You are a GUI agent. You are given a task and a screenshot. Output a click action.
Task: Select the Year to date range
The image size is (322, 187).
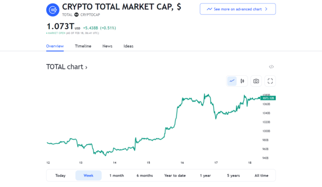coord(175,175)
